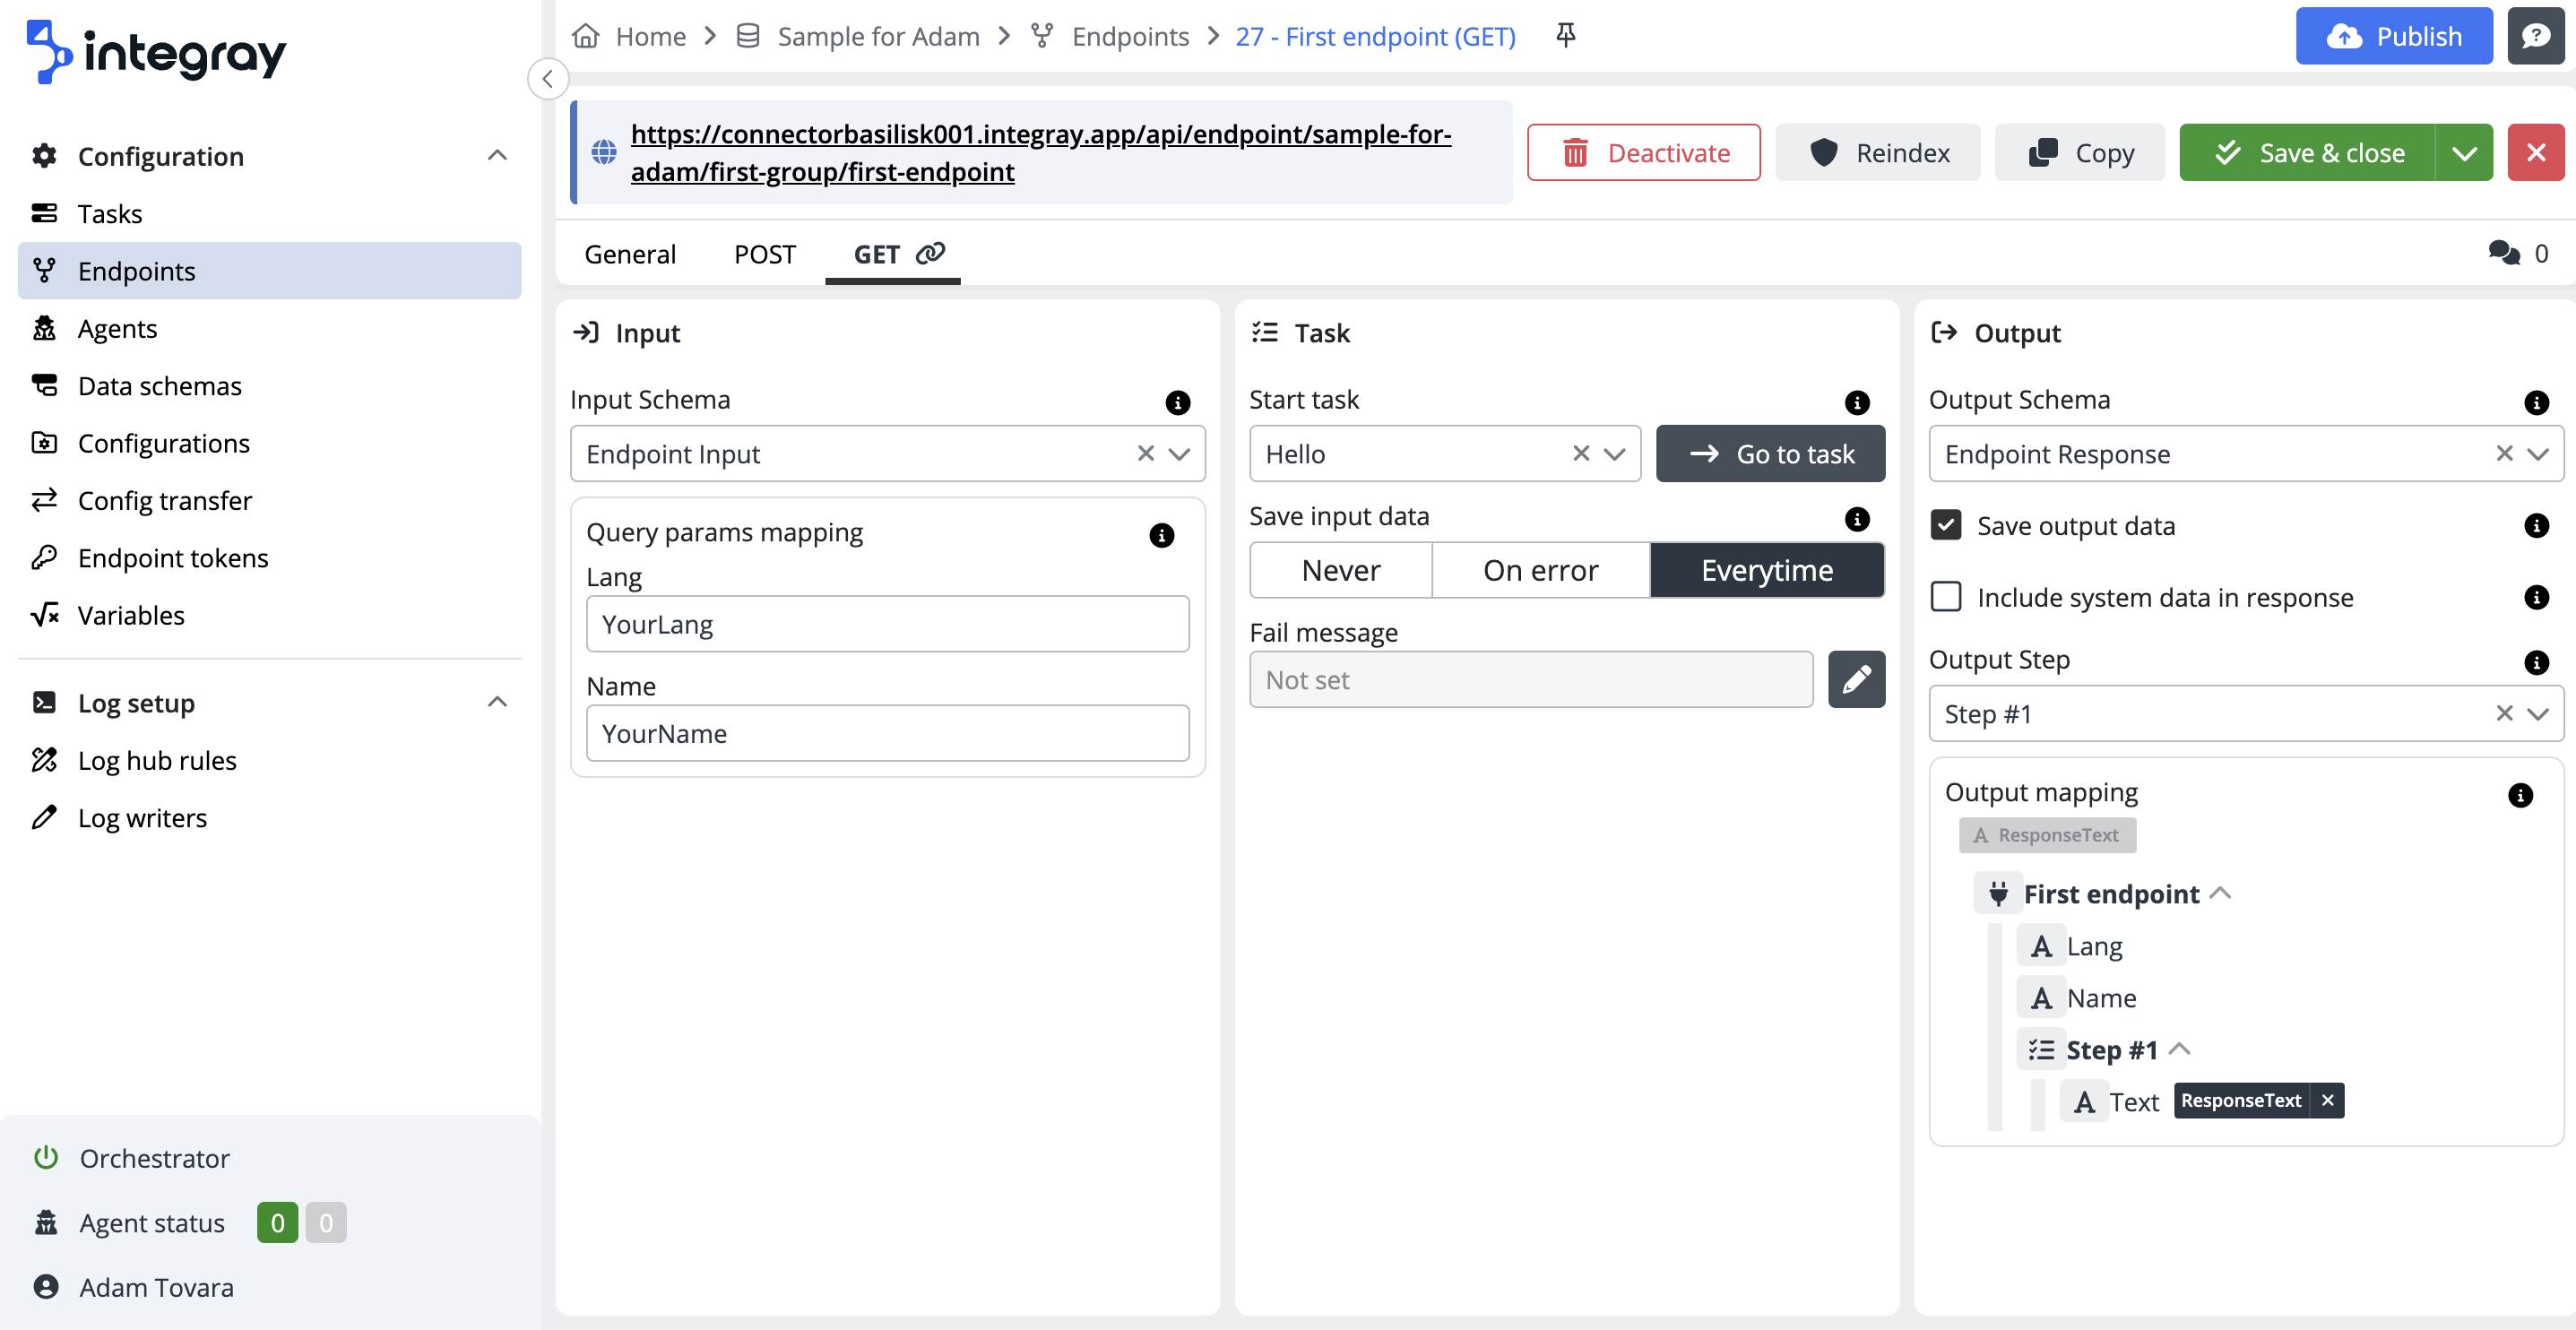
Task: Uncheck the Save output data checkbox
Action: click(1946, 525)
